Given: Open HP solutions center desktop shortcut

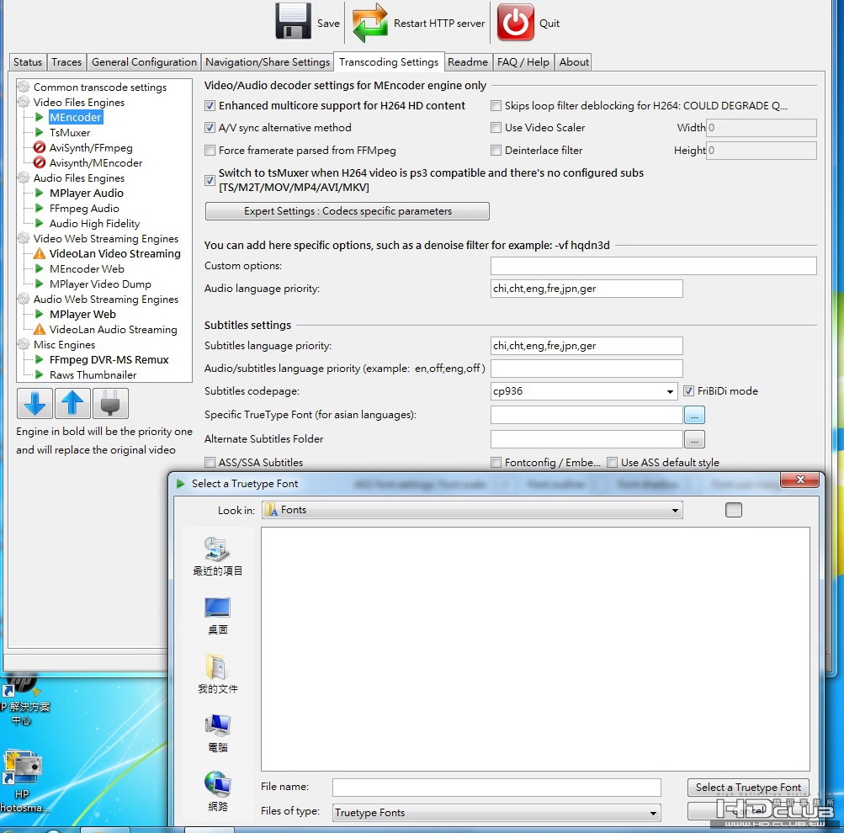Looking at the screenshot, I should tap(24, 699).
